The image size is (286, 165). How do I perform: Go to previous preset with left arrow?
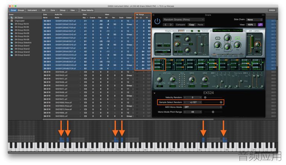click(165, 25)
